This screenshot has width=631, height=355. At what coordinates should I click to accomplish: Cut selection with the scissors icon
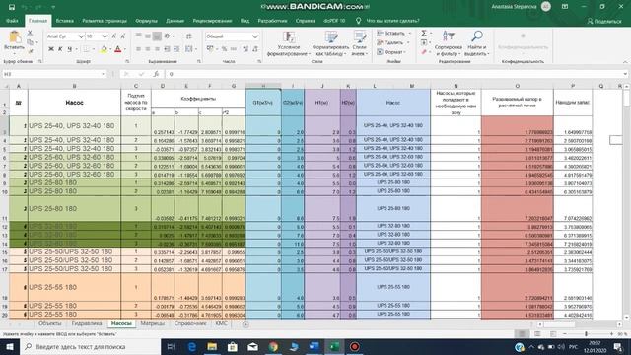30,33
